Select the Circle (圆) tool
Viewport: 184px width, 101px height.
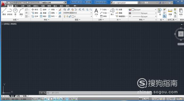pos(15,11)
